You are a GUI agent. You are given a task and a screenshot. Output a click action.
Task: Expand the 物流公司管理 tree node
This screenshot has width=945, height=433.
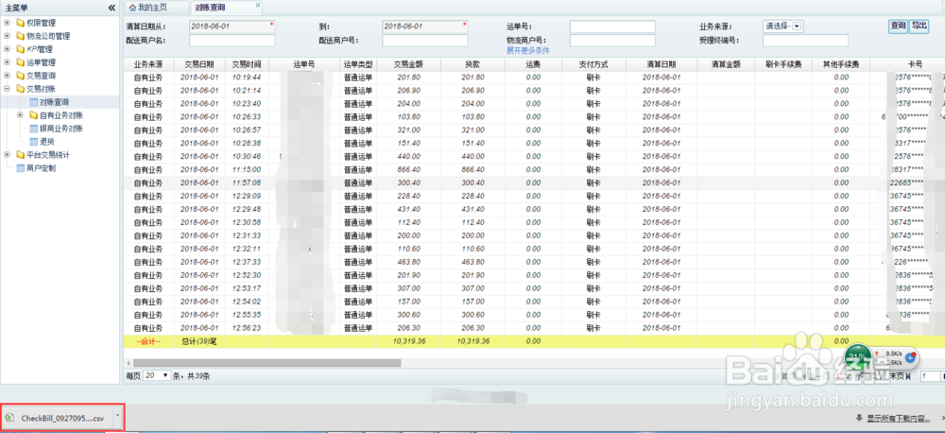coord(7,36)
